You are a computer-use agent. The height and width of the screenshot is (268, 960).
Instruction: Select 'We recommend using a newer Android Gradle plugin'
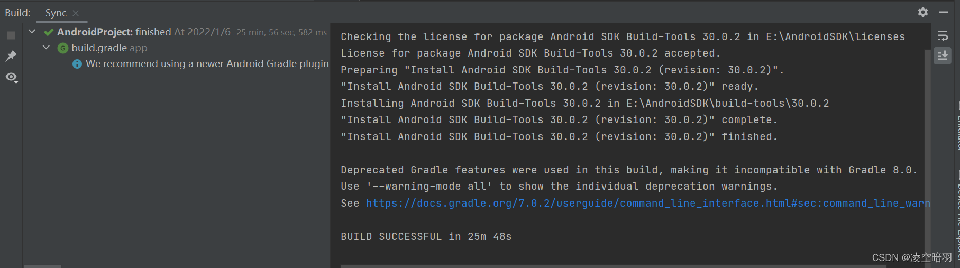coord(207,63)
